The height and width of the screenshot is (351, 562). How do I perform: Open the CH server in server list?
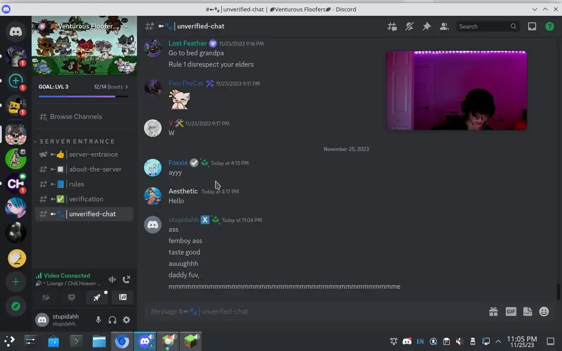(x=16, y=183)
